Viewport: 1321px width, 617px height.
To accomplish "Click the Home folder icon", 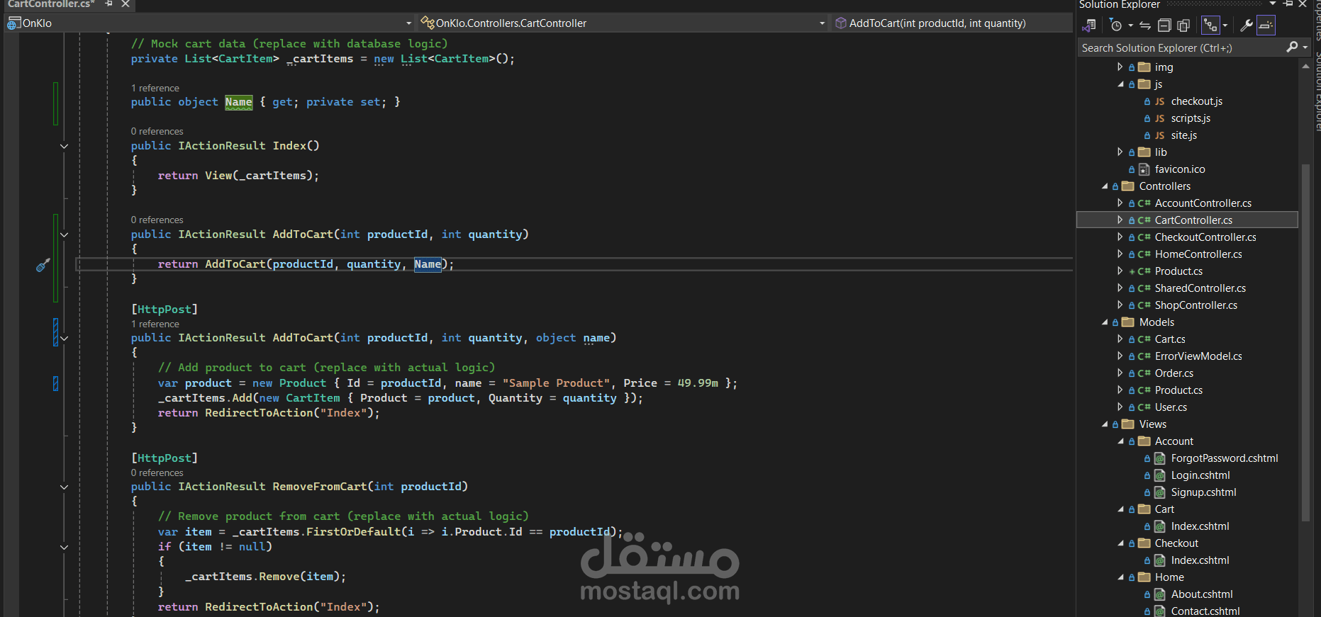I will (x=1144, y=577).
